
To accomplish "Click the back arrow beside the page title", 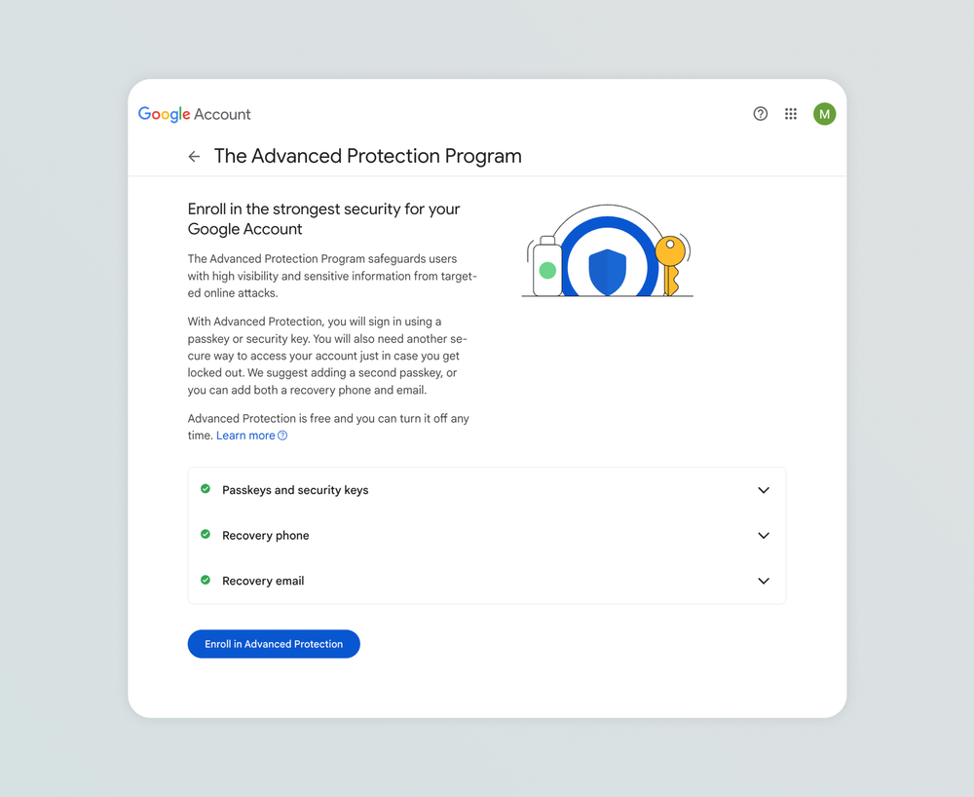I will [194, 157].
